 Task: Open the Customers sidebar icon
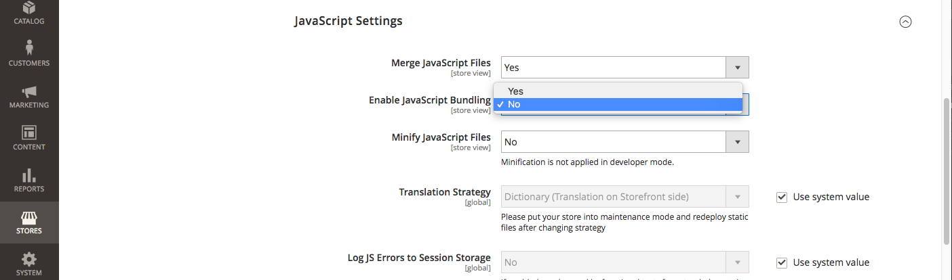click(29, 49)
